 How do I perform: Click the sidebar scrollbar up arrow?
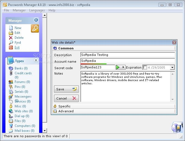click(x=45, y=15)
